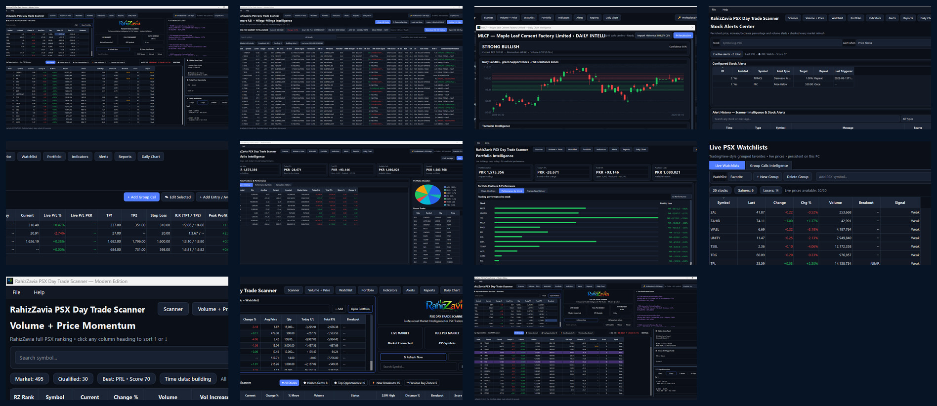This screenshot has height=406, width=937.
Task: Toggle the "Hidden Gems: 8" filter
Action: coord(315,383)
